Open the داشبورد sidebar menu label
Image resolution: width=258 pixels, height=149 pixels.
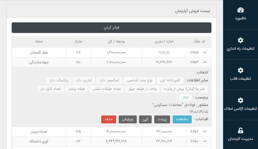241,18
